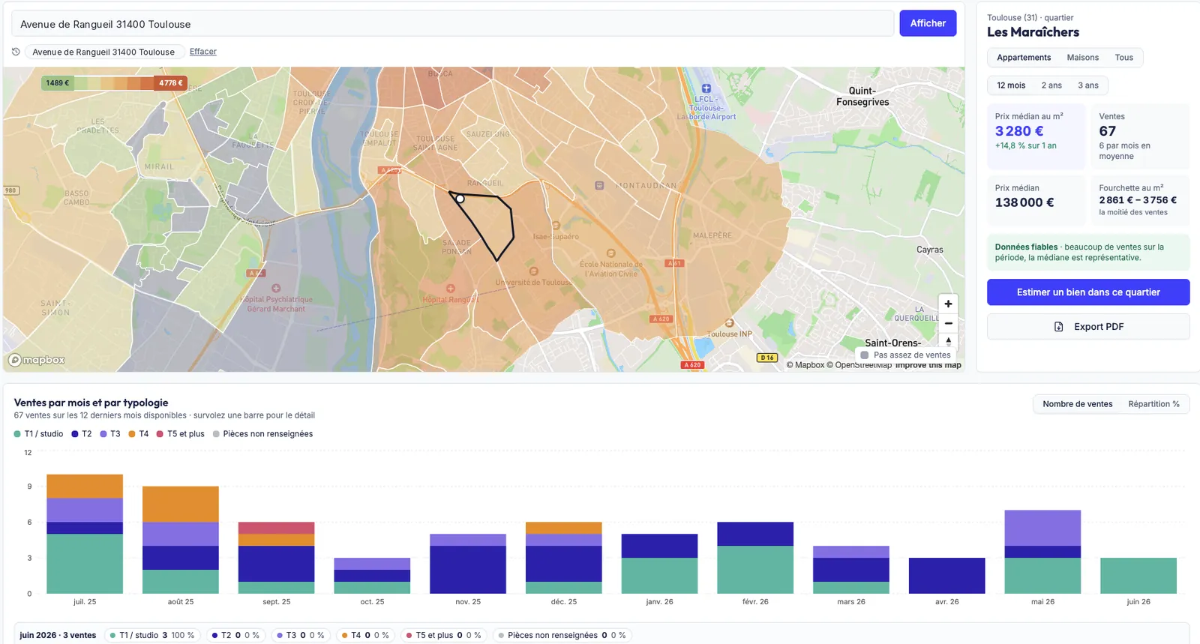Click the Export PDF button

pos(1088,327)
